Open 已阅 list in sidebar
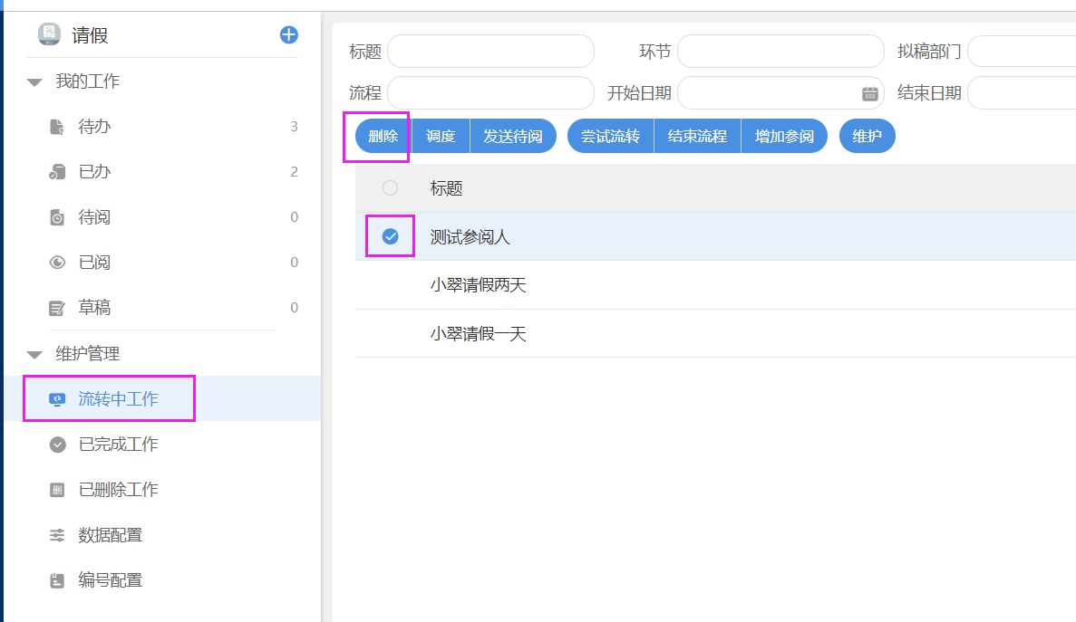 point(163,263)
